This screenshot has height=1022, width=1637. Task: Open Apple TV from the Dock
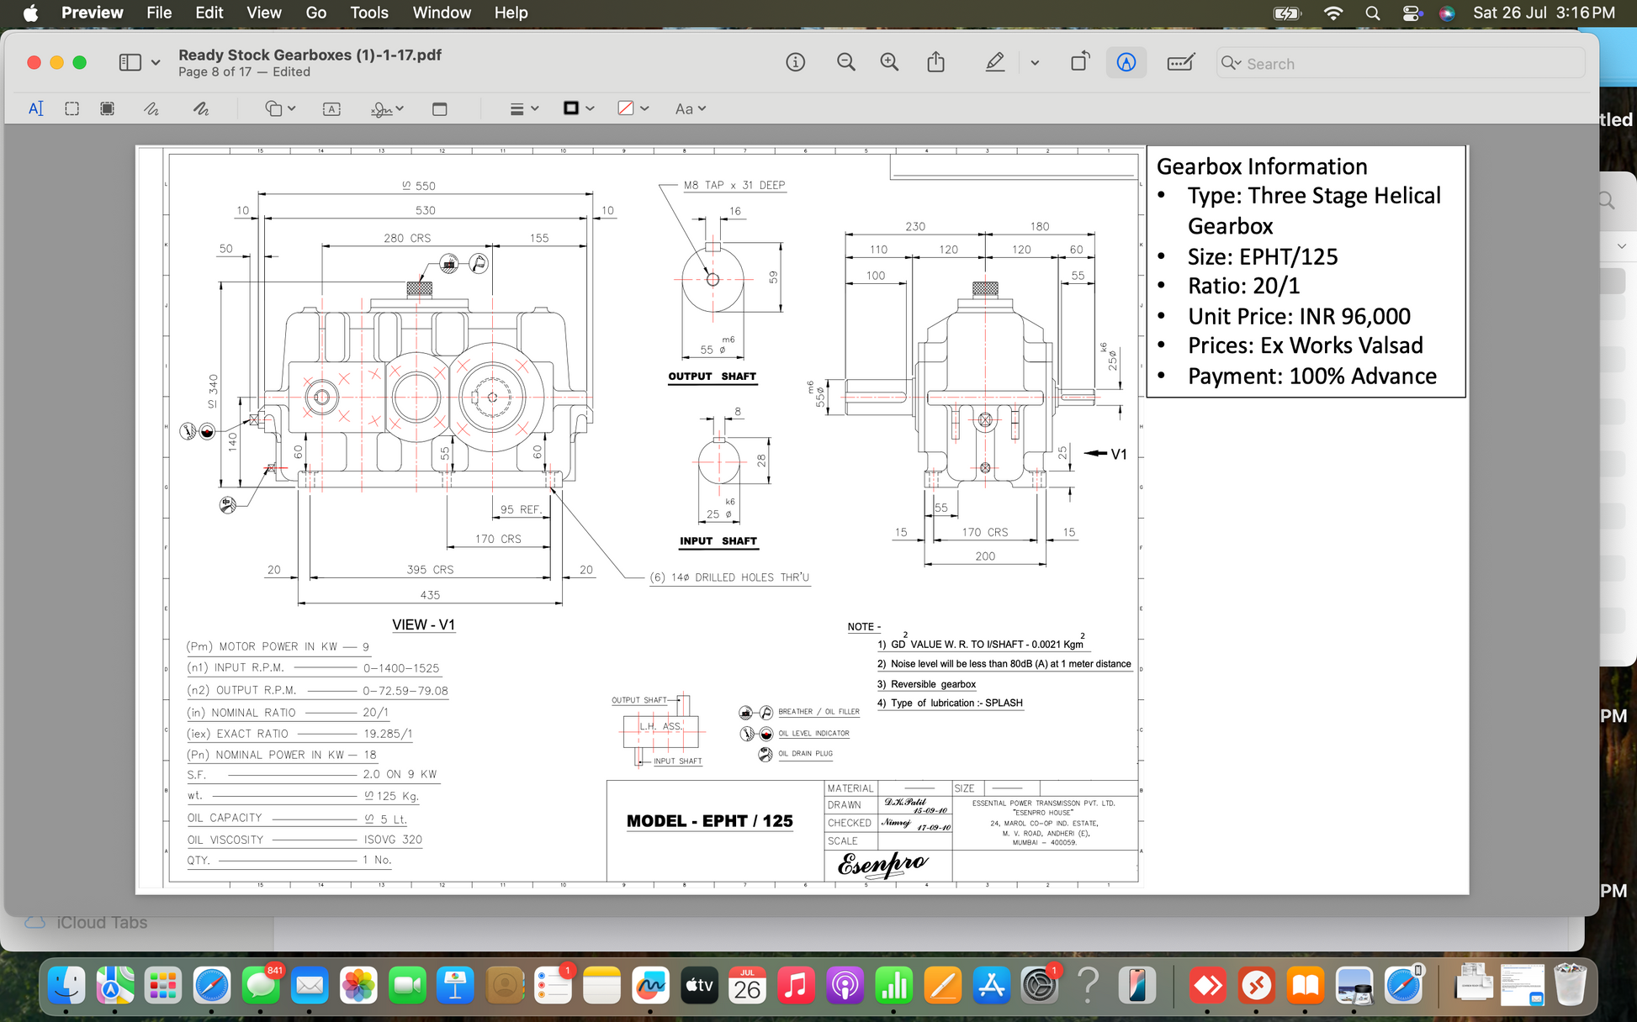[x=699, y=985]
